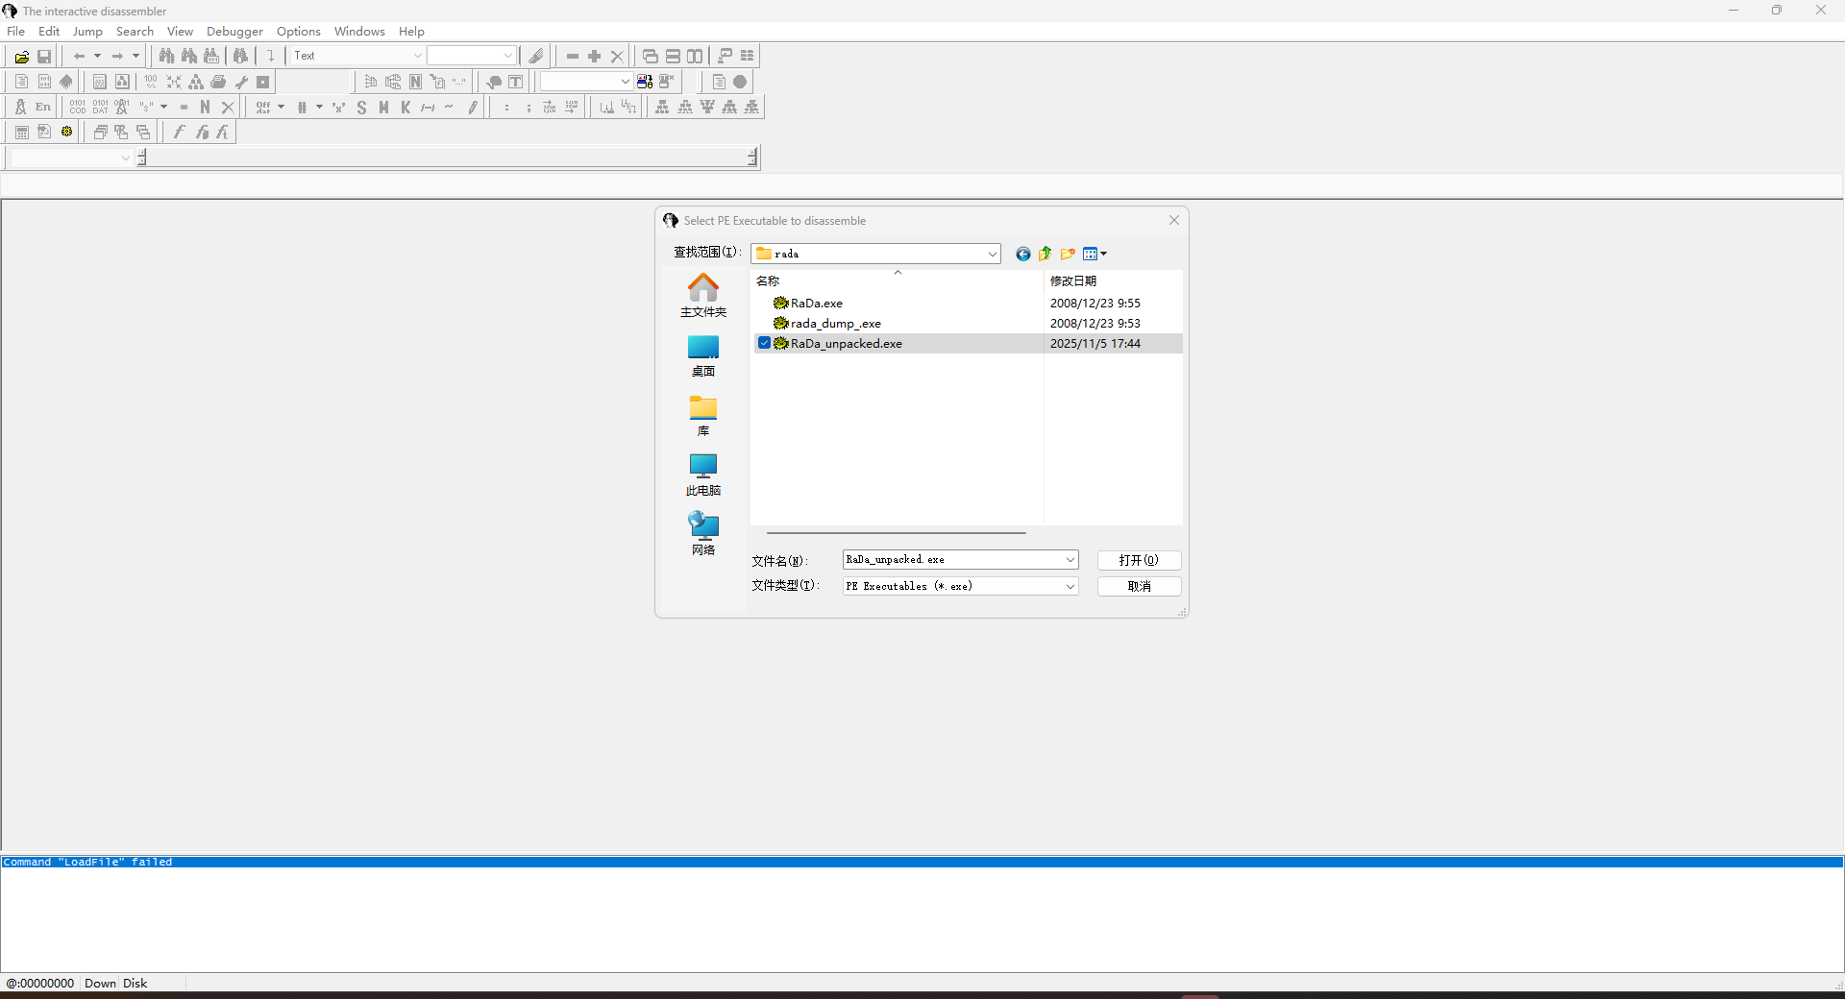The height and width of the screenshot is (999, 1845).
Task: Open the dropdown arrow next to the 'Off' offset icon
Action: (281, 108)
